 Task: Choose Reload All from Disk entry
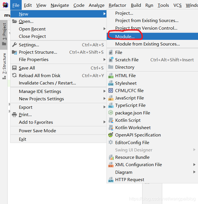point(58,75)
